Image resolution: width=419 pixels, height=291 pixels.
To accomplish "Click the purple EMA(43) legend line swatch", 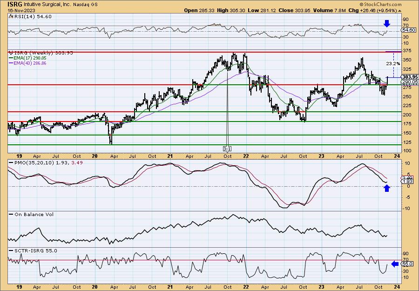I will click(11, 63).
